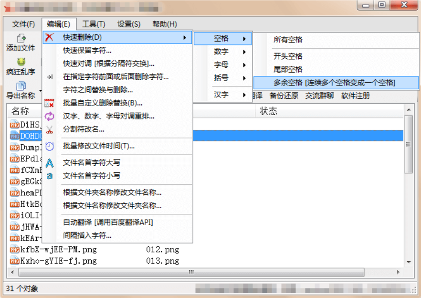Screen dimensions: 421x298
Task: Open the 编辑(E) menu
Action: (x=59, y=24)
